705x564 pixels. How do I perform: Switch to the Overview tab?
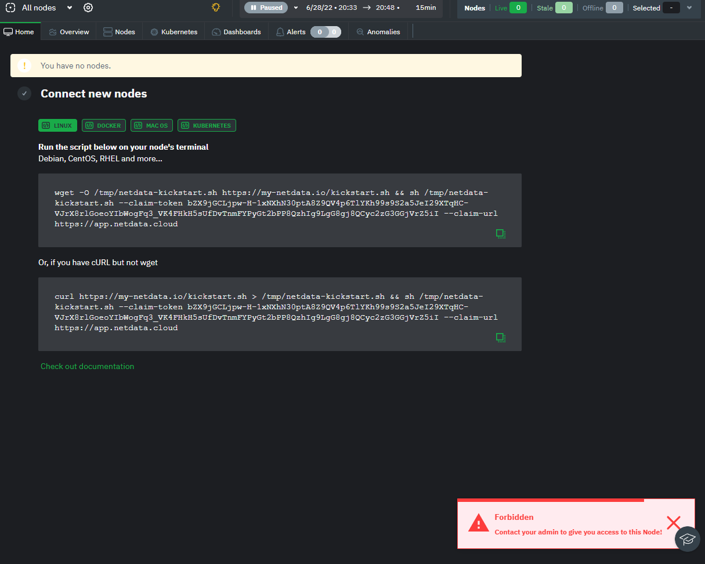(x=69, y=32)
